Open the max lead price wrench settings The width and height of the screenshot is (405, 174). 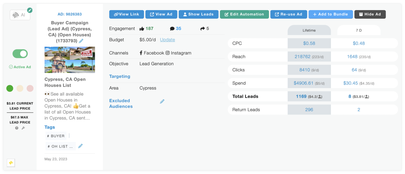coord(23,128)
